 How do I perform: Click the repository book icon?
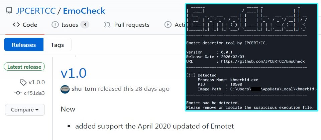tap(9, 11)
